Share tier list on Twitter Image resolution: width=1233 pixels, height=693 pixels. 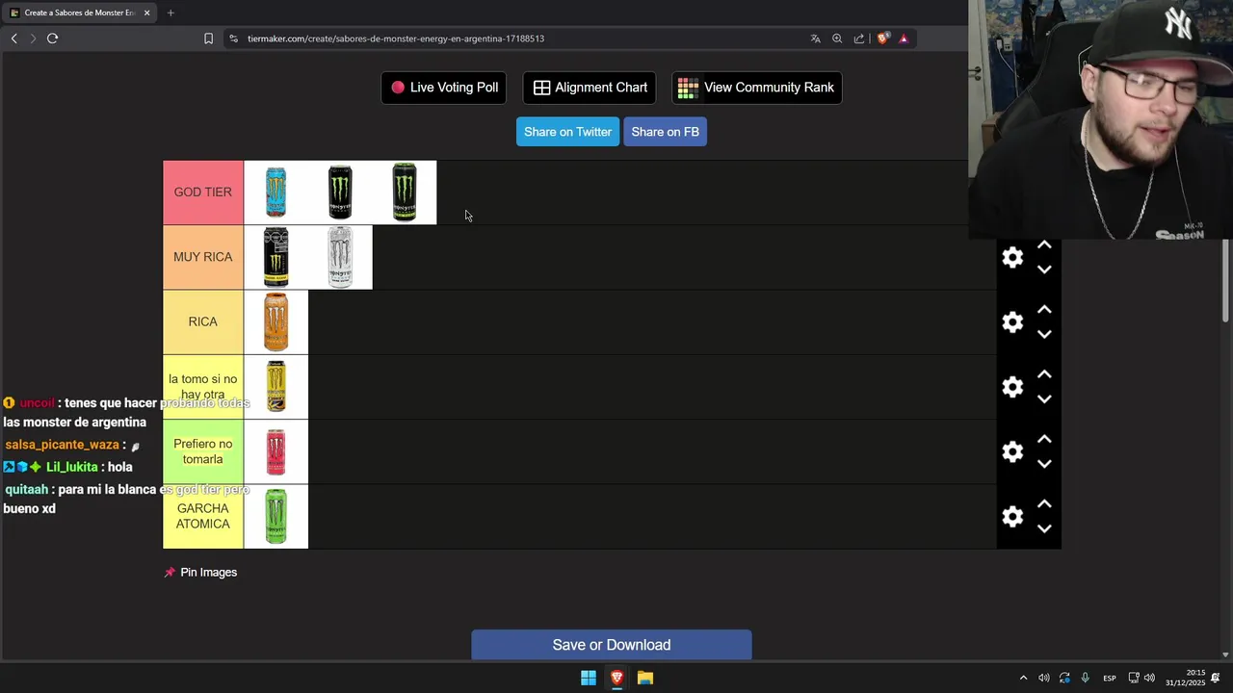(568, 132)
